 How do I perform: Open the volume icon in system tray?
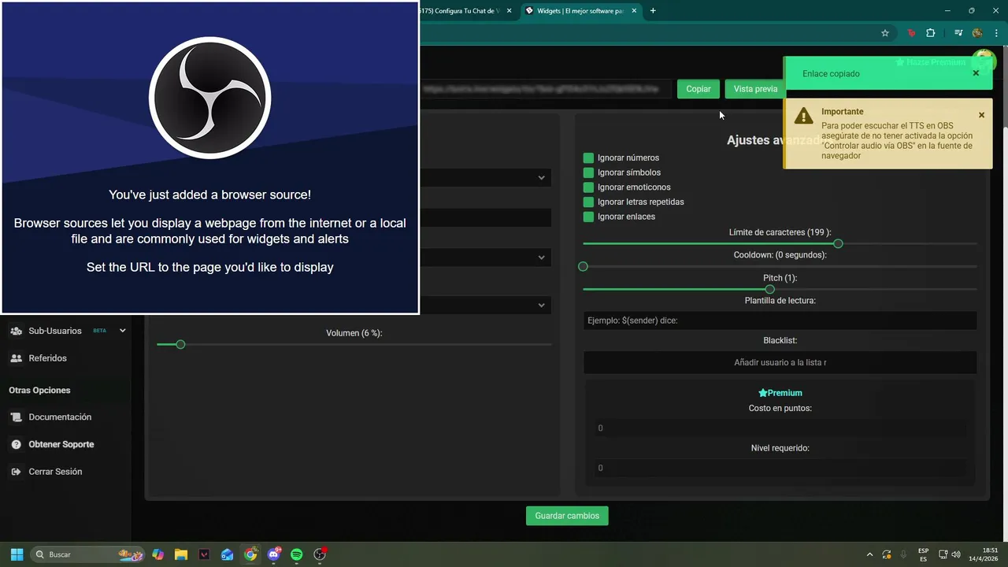pyautogui.click(x=956, y=554)
